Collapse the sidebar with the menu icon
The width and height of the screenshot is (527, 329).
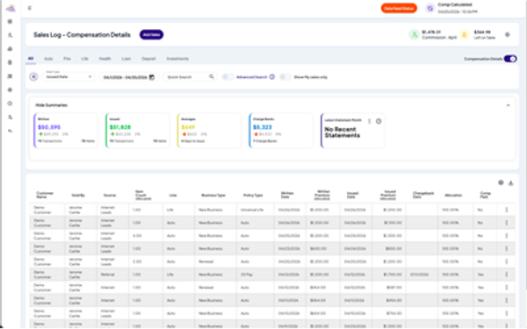(x=30, y=8)
